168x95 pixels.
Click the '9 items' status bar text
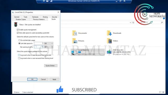tap(17, 92)
